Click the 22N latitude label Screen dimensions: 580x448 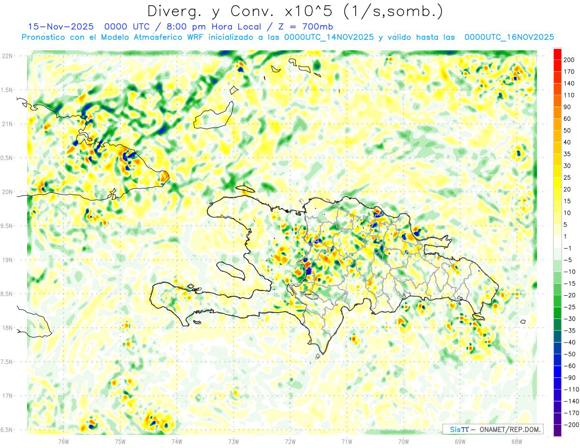click(x=7, y=56)
